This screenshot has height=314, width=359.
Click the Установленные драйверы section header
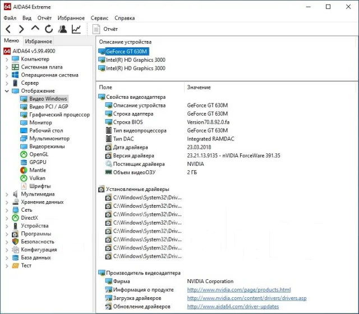pos(134,189)
